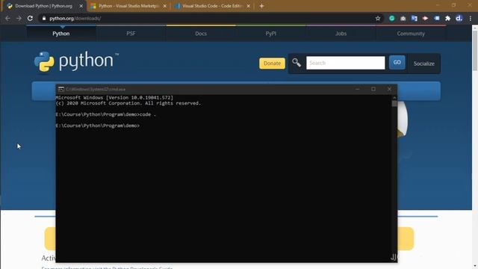This screenshot has width=478, height=269.
Task: Select the Python item in top navigation
Action: tap(61, 34)
